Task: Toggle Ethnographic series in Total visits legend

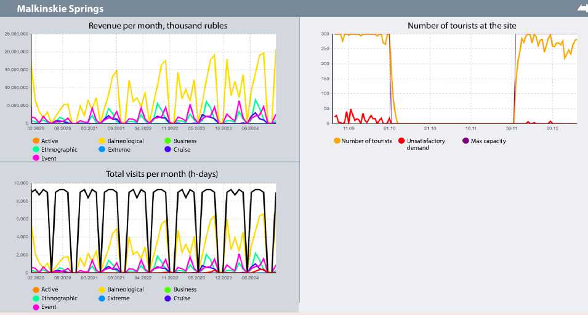Action: (55, 298)
